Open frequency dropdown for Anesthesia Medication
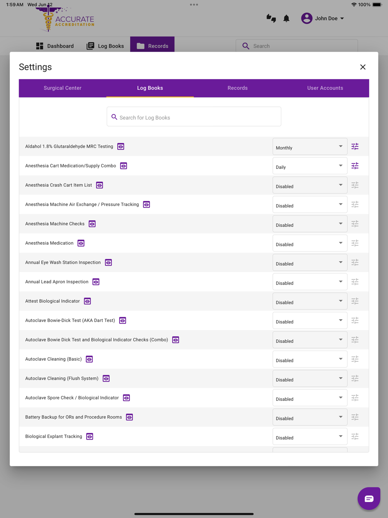The width and height of the screenshot is (388, 518). point(310,243)
